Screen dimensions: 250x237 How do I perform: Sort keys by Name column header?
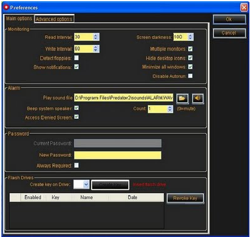click(x=90, y=198)
